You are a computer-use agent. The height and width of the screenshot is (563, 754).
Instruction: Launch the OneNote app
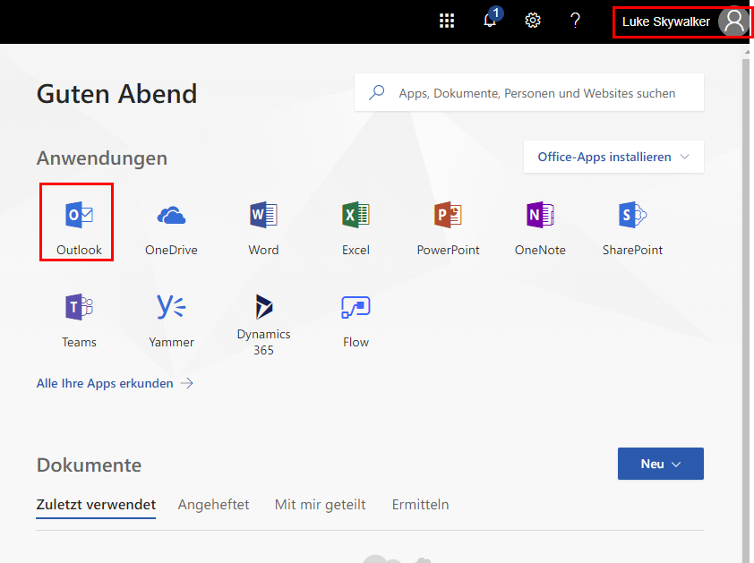(540, 227)
